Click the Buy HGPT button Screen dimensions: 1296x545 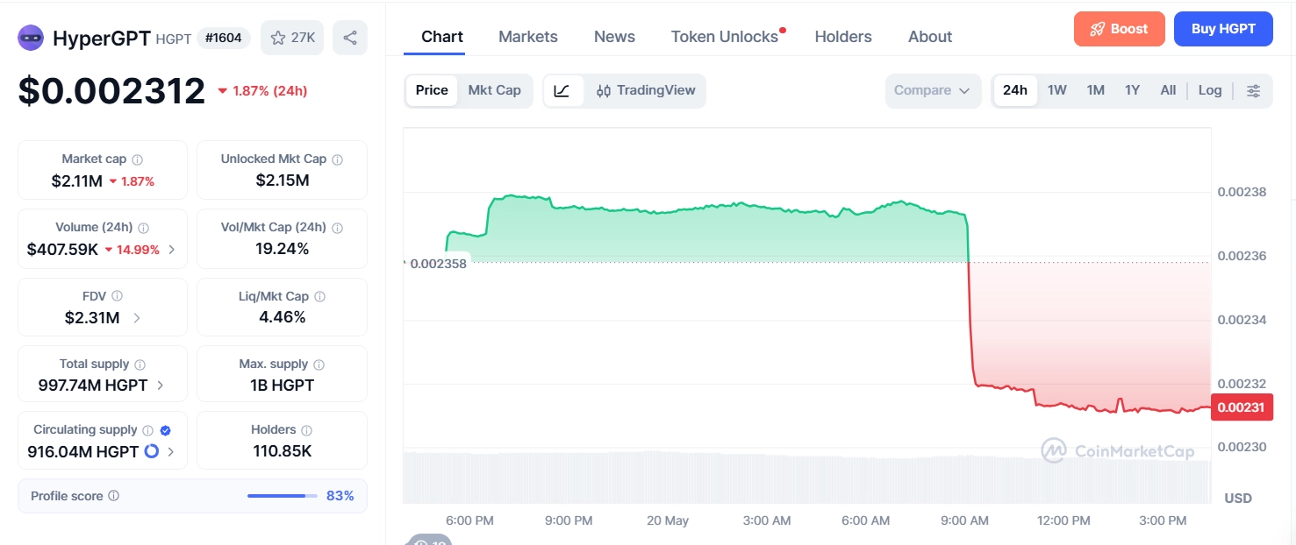coord(1223,29)
